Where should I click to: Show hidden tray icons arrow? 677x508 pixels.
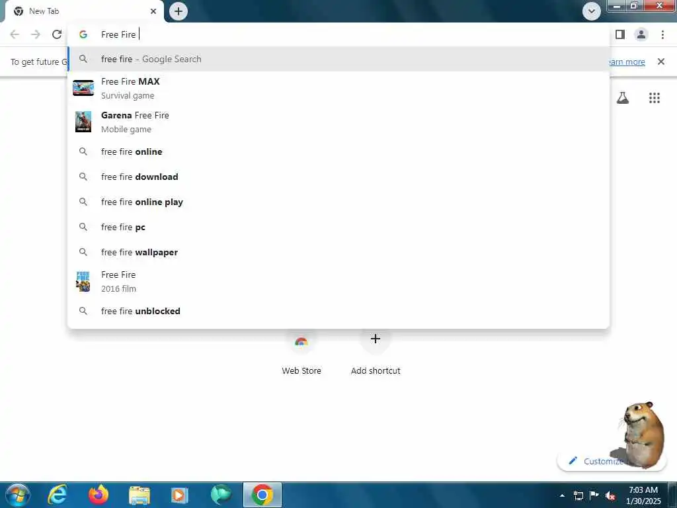pyautogui.click(x=562, y=495)
